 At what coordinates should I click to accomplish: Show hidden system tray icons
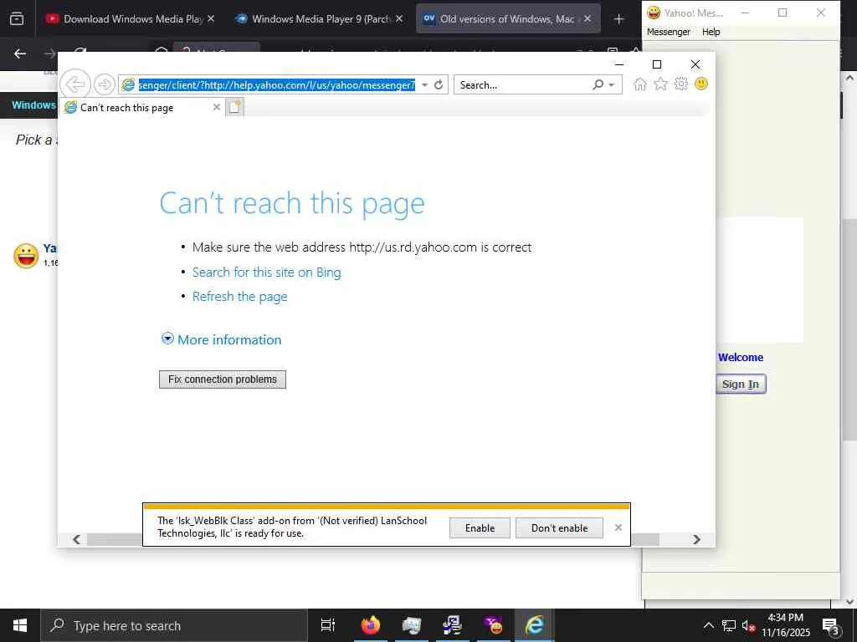708,625
